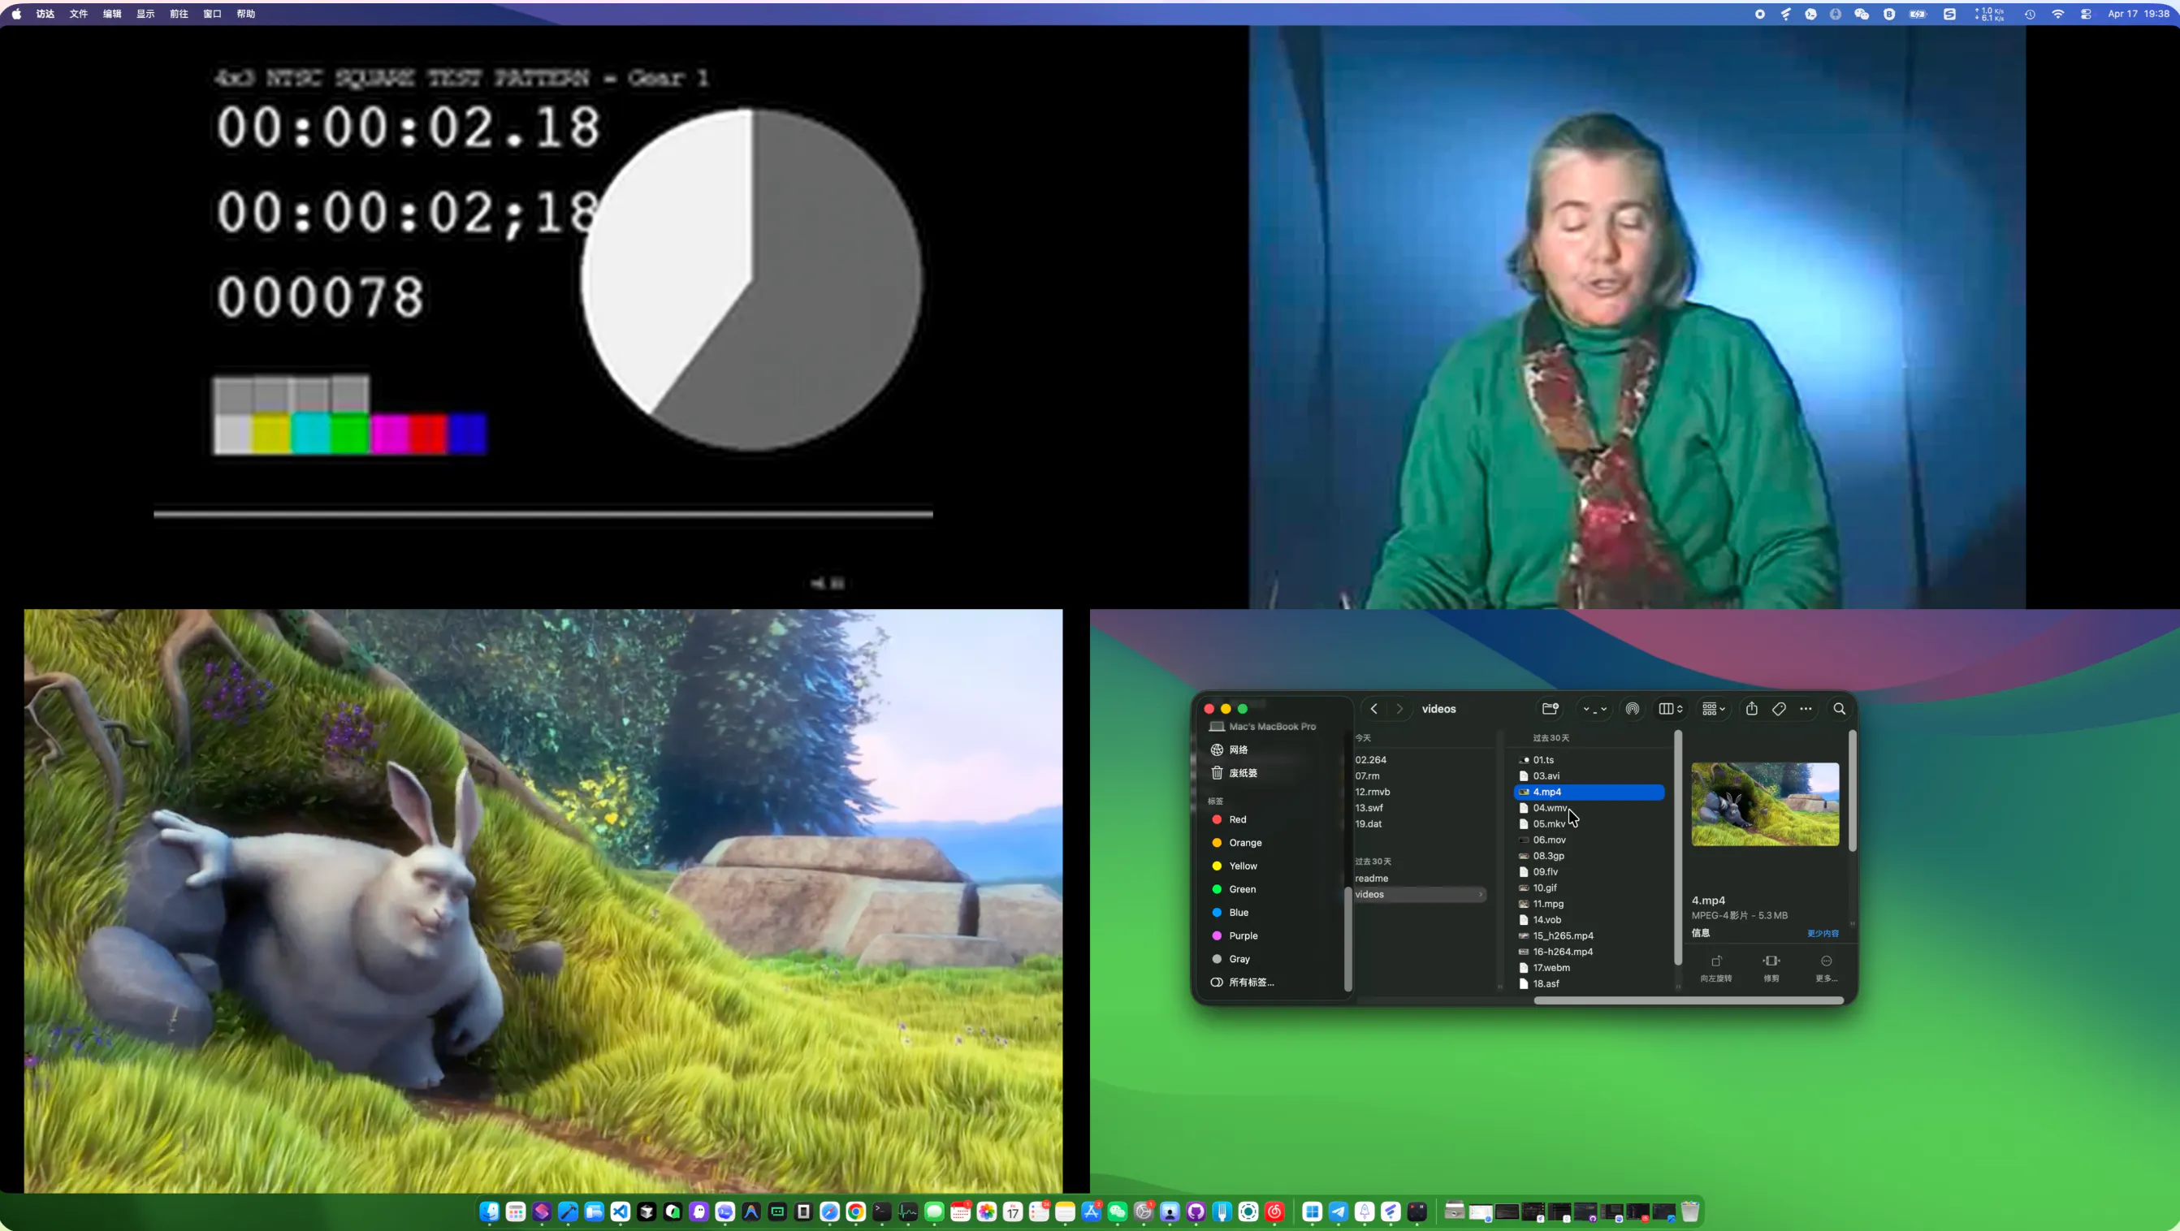Change Finder view mode via column view switcher
2180x1231 pixels.
(1671, 709)
